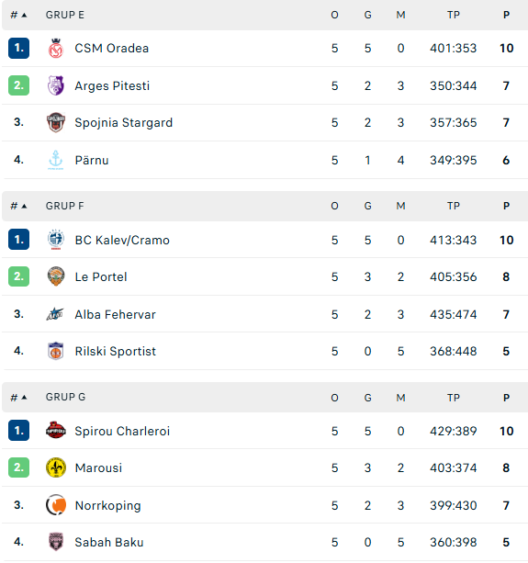Image resolution: width=528 pixels, height=563 pixels.
Task: Click the Sabah Baku team crest
Action: tap(56, 542)
